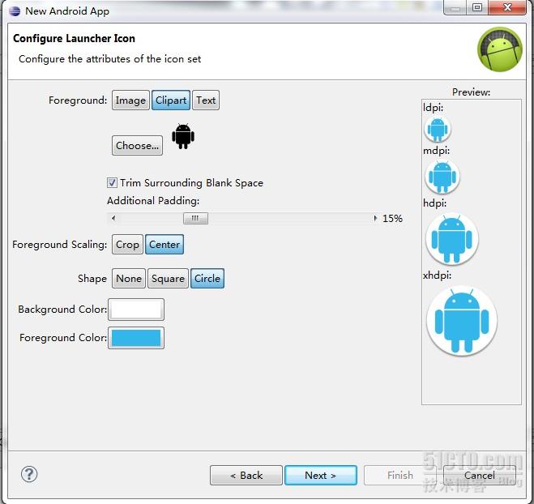This screenshot has height=504, width=534.
Task: Maximize the New Android App window
Action: tap(477, 7)
